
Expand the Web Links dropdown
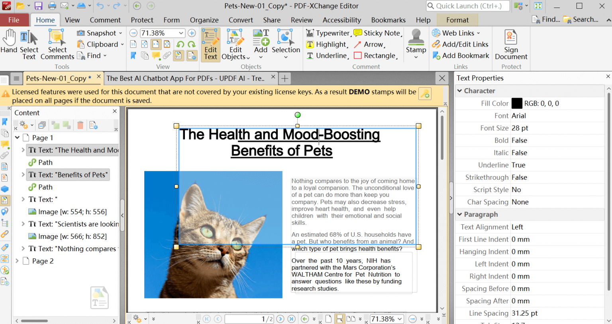coord(479,33)
